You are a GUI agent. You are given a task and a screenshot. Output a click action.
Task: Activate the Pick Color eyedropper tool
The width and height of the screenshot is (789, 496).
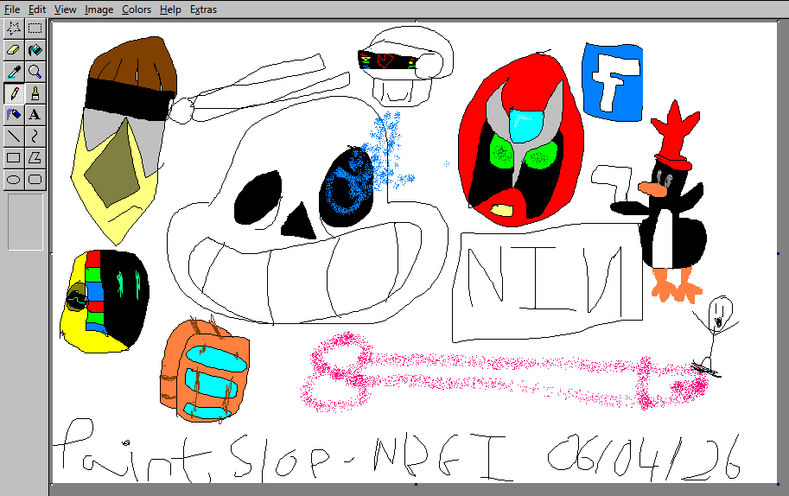pos(14,72)
